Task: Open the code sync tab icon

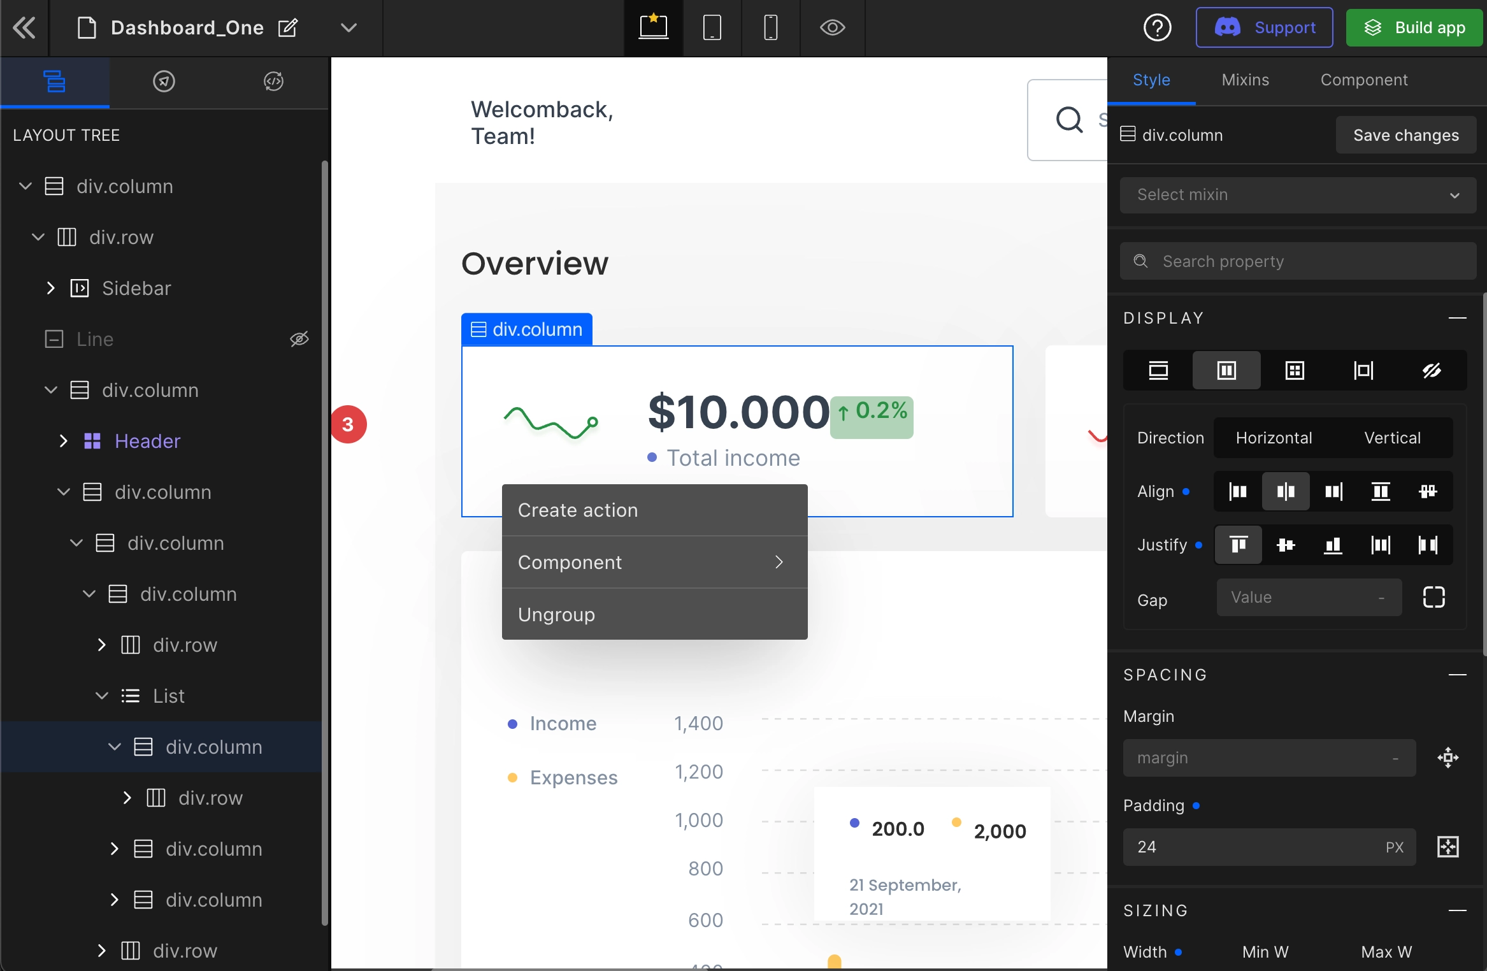Action: coord(273,82)
